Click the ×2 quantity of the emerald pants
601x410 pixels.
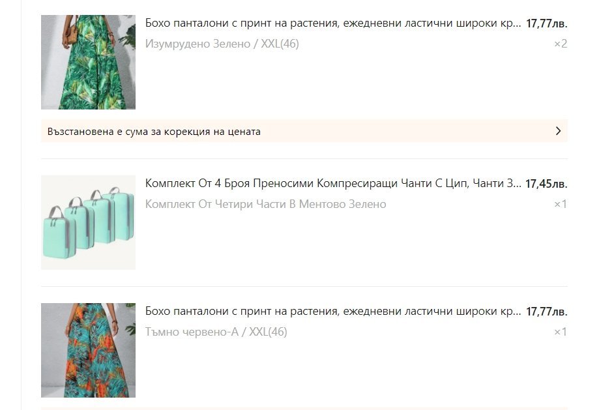click(x=561, y=44)
